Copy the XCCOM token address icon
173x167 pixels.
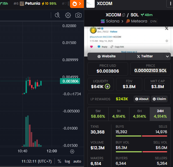[x=124, y=15]
